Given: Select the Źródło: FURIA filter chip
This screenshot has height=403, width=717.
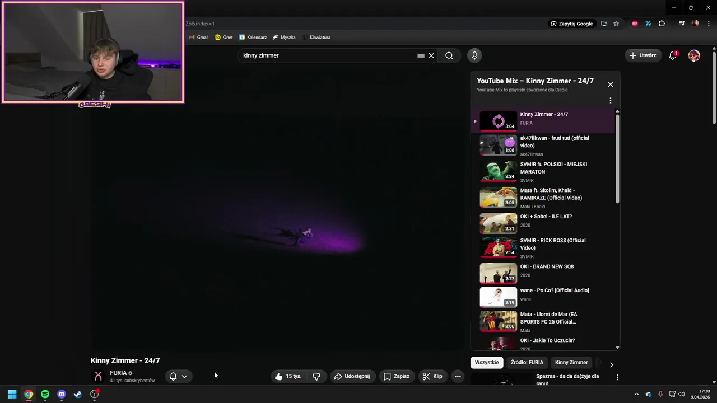Looking at the screenshot, I should (527, 363).
